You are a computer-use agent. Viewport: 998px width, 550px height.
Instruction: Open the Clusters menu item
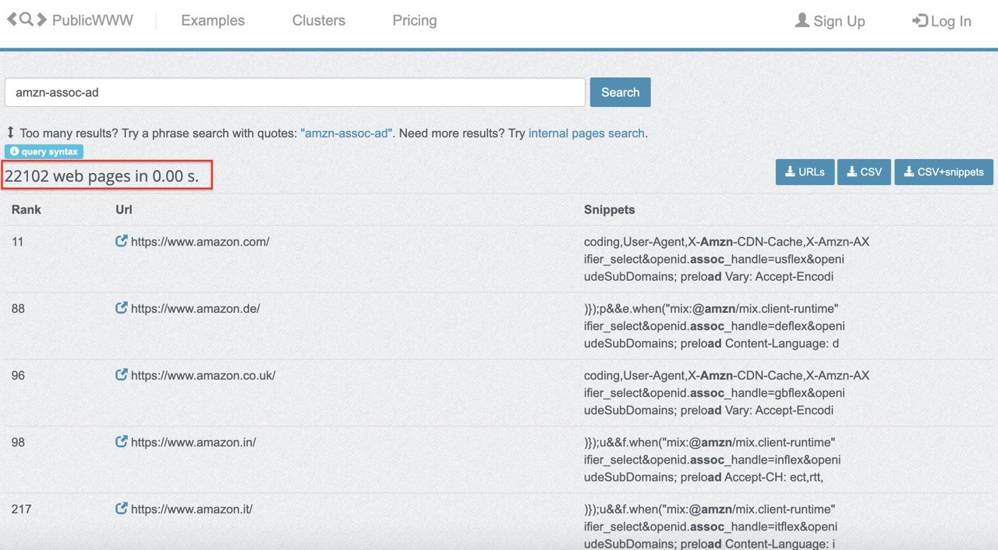(319, 21)
